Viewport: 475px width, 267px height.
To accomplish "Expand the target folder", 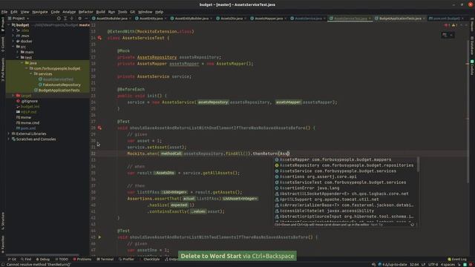I will pyautogui.click(x=13, y=96).
